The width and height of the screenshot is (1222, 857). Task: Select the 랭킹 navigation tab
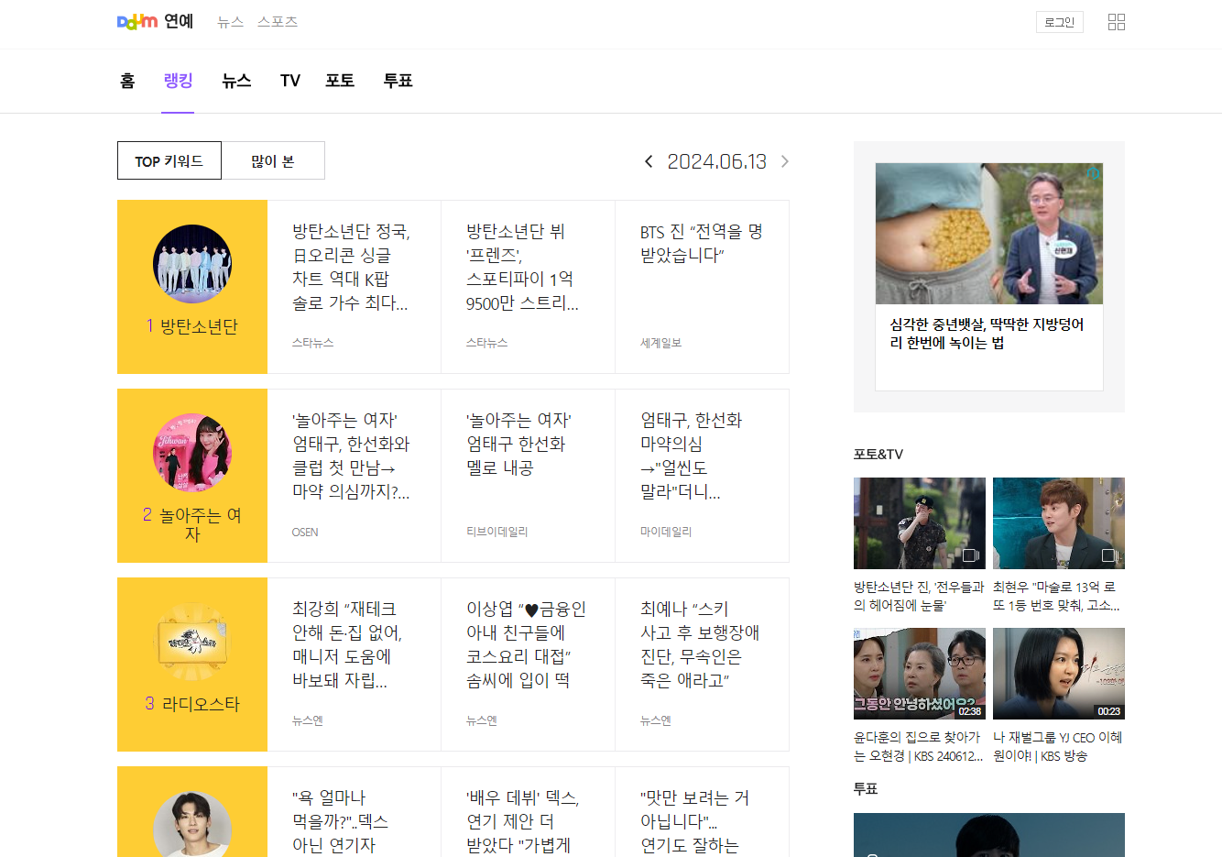click(178, 81)
